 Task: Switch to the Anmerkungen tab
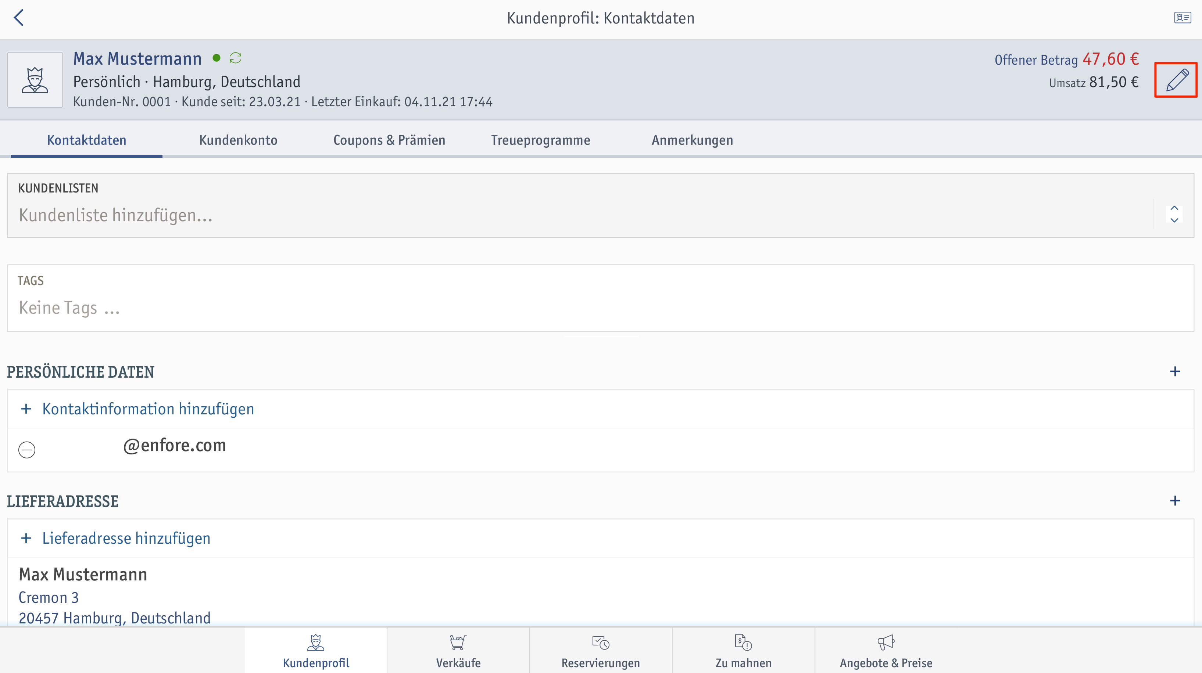pos(692,140)
